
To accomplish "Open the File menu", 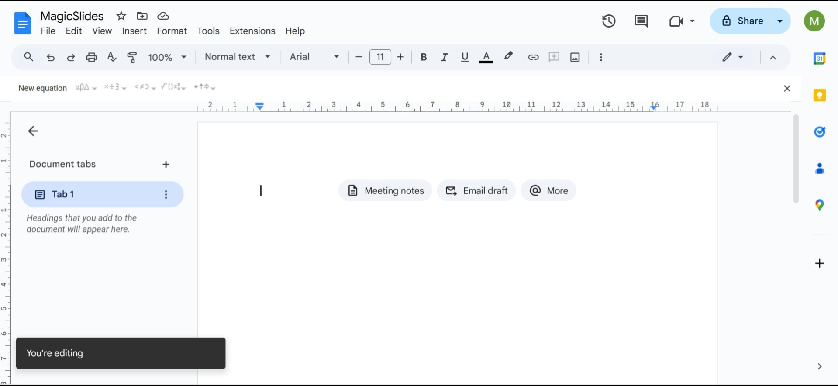I will tap(48, 31).
